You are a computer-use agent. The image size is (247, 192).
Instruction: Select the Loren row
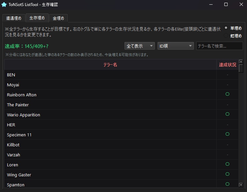pos(121,165)
